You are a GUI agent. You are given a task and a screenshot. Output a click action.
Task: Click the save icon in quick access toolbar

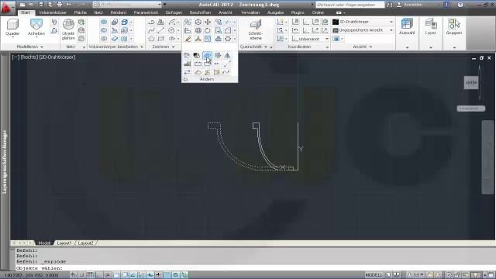pyautogui.click(x=41, y=5)
